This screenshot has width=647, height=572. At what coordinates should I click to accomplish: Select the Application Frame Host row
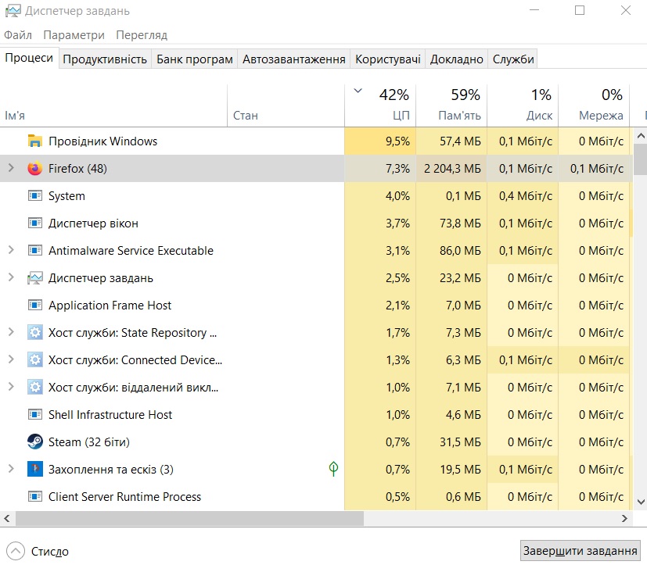316,306
